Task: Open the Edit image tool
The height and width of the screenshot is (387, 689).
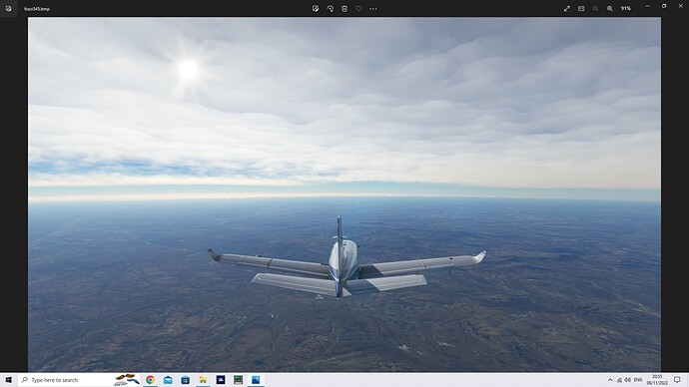Action: (x=316, y=8)
